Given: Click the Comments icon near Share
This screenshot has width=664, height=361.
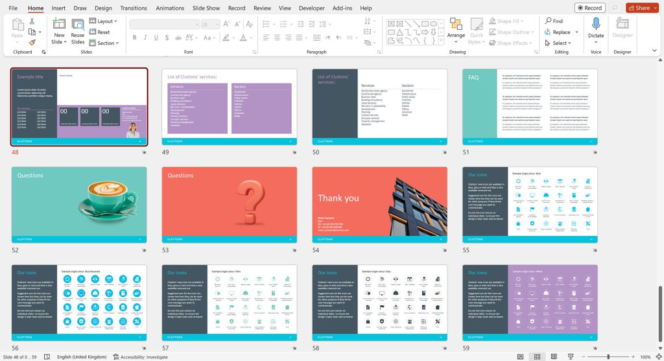Looking at the screenshot, I should pyautogui.click(x=615, y=8).
